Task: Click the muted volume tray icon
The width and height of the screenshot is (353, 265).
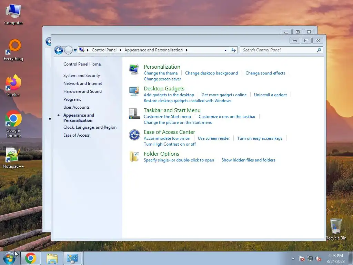Action: pyautogui.click(x=318, y=258)
